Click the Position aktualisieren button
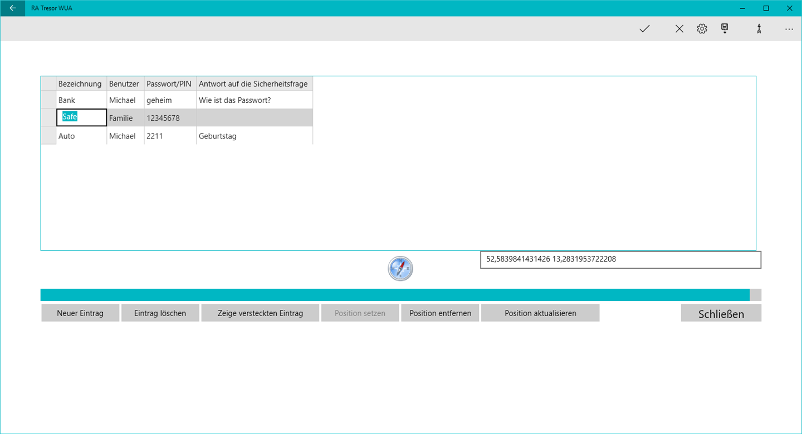The width and height of the screenshot is (802, 434). [540, 313]
